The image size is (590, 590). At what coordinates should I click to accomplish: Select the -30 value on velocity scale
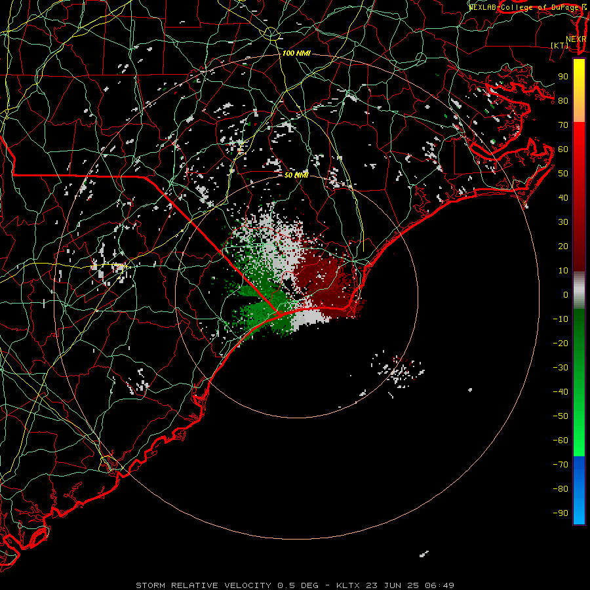tap(560, 368)
